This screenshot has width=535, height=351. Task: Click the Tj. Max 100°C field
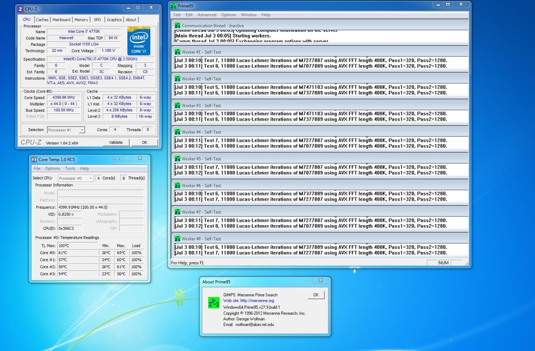click(78, 246)
